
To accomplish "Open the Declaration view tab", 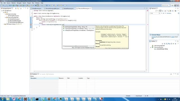I will tap(50, 74).
